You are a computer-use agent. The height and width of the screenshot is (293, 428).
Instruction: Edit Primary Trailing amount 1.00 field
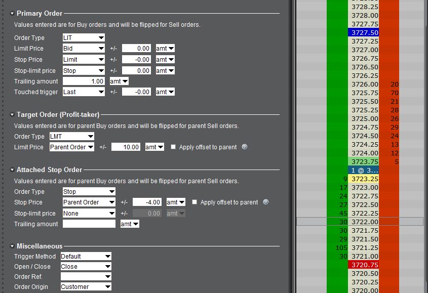coord(84,81)
